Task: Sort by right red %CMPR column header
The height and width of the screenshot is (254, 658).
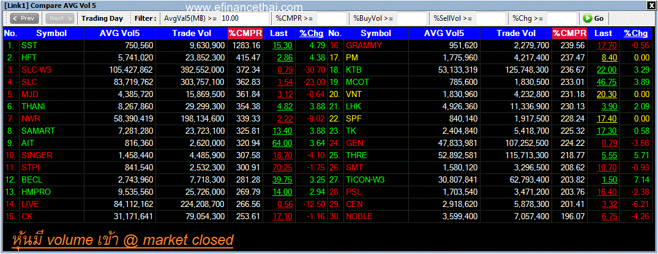Action: (569, 34)
